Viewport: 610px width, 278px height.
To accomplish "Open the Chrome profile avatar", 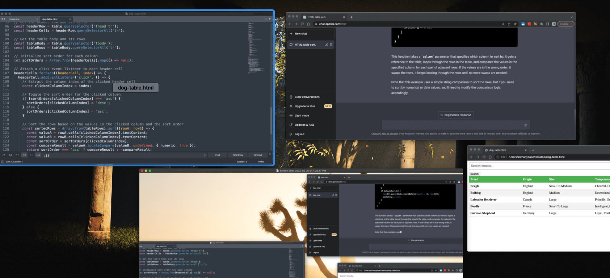I will 554,24.
